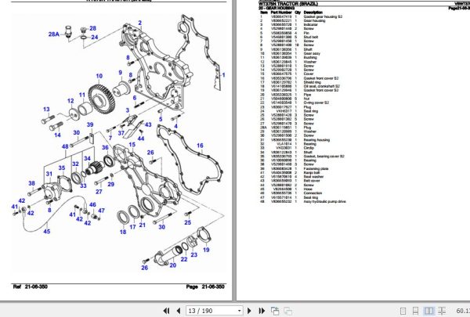Click the 'O-ring cover S2' description
Image resolution: width=470 pixels, height=317 pixels.
316,103
